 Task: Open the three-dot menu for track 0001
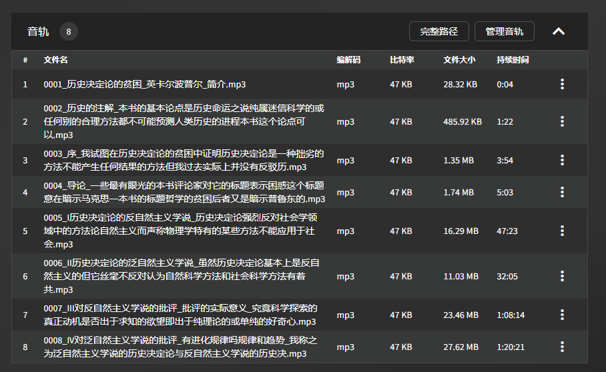[x=562, y=84]
